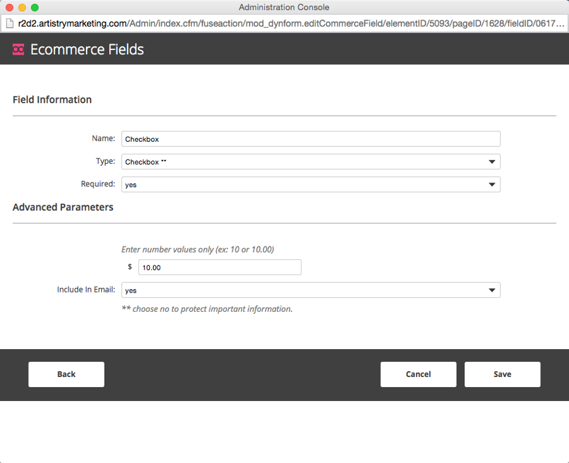Screen dimensions: 569x463
Task: Click the Ecommerce Fields title text
Action: click(x=87, y=49)
